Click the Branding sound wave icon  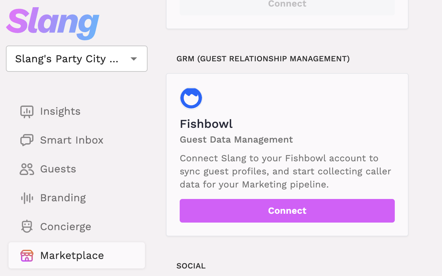coord(27,198)
